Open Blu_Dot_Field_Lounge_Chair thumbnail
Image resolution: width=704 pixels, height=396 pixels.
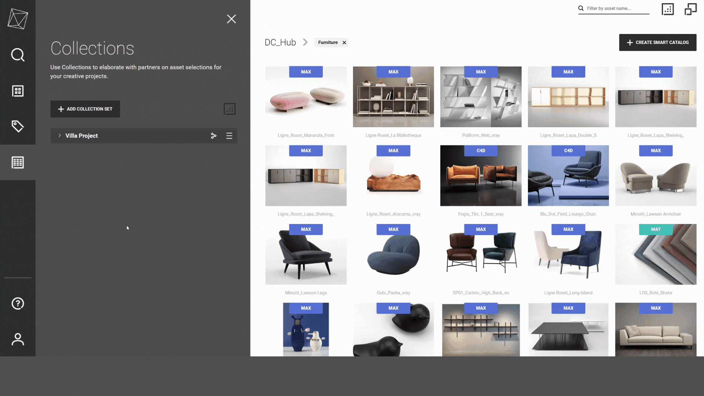tap(568, 176)
